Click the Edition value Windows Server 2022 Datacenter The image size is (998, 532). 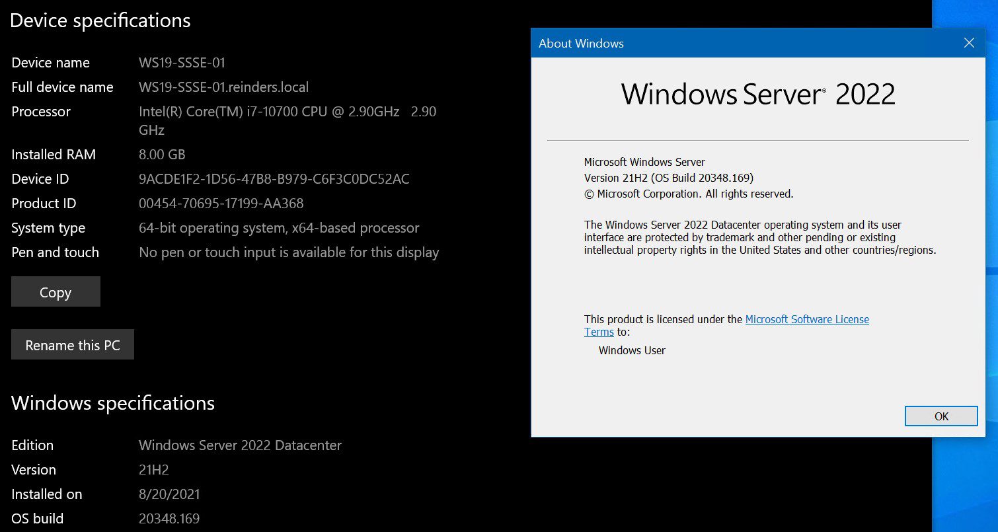point(240,445)
